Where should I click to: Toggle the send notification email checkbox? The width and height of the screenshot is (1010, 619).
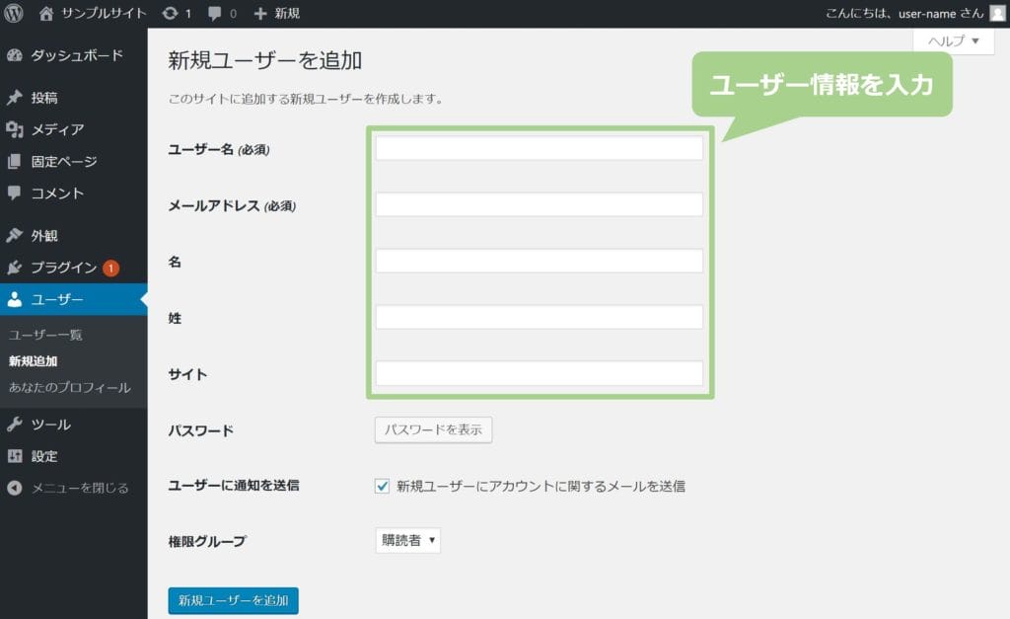[383, 486]
